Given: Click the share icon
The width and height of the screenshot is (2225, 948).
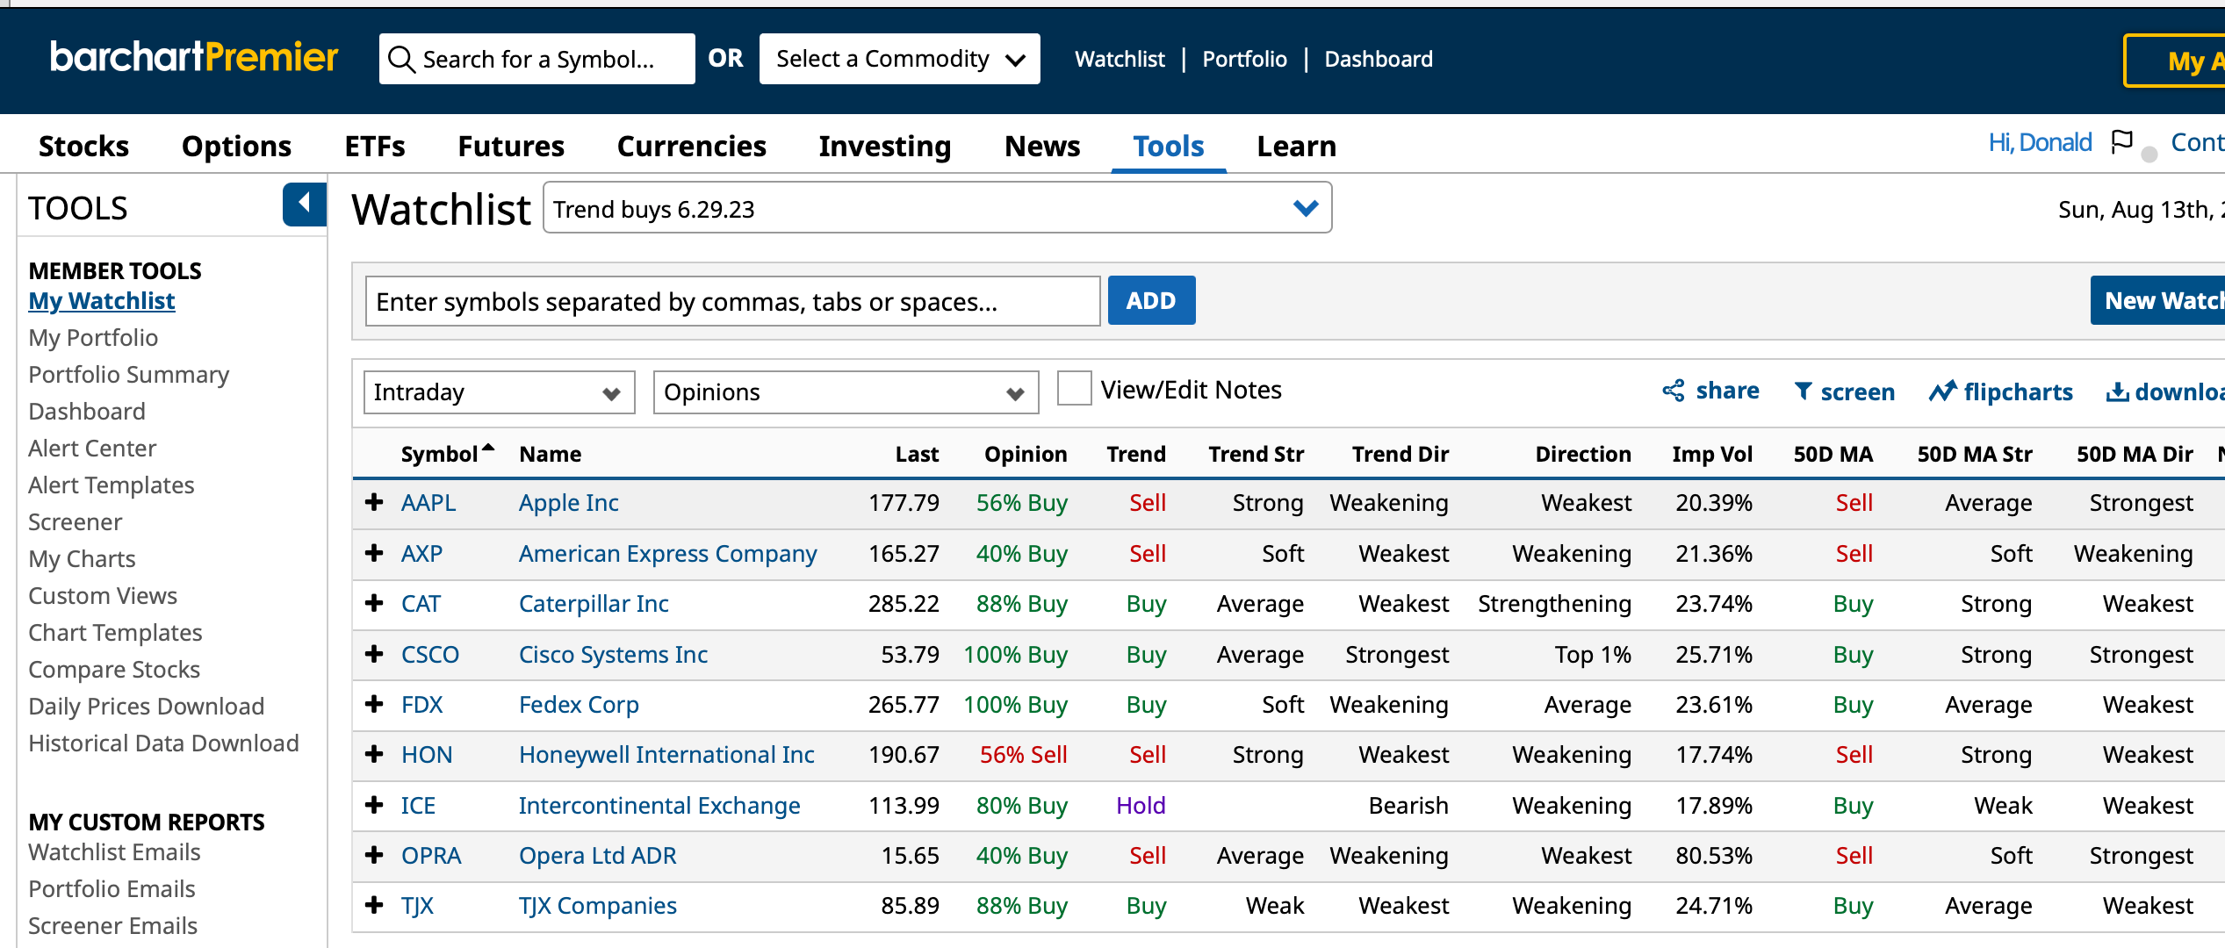Looking at the screenshot, I should coord(1674,391).
